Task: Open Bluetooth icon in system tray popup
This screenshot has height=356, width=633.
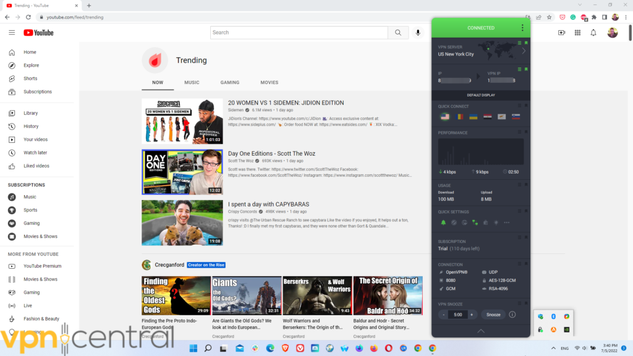Action: coord(553,316)
